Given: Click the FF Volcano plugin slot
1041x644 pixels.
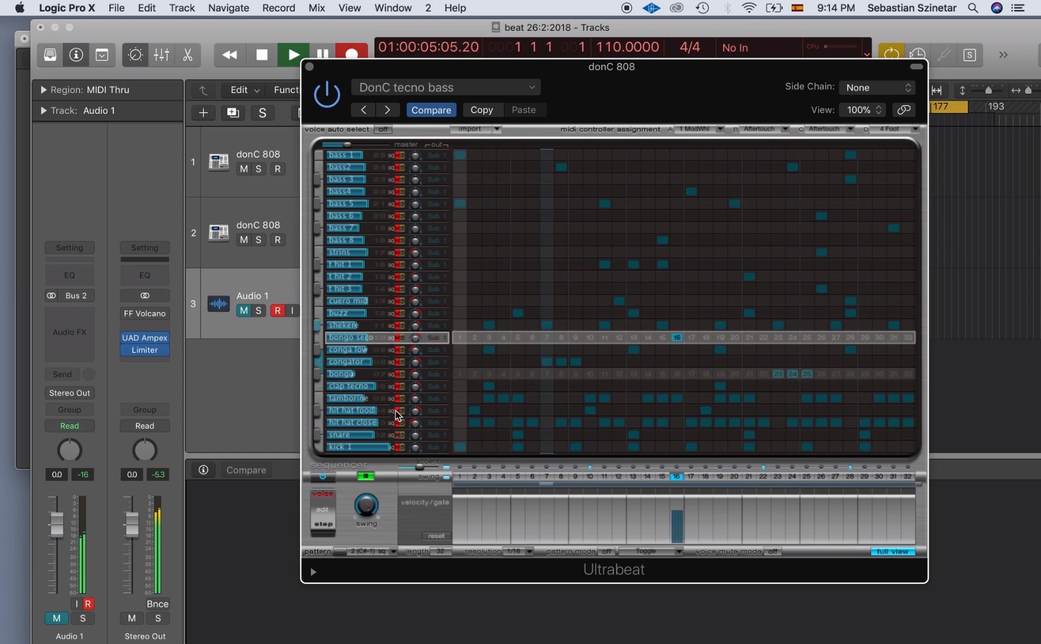Looking at the screenshot, I should coord(144,314).
